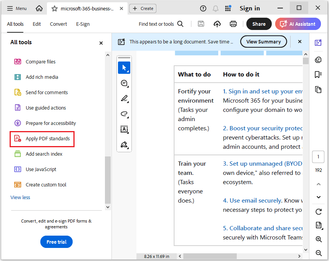Open Use guided actions tool

tap(40, 108)
